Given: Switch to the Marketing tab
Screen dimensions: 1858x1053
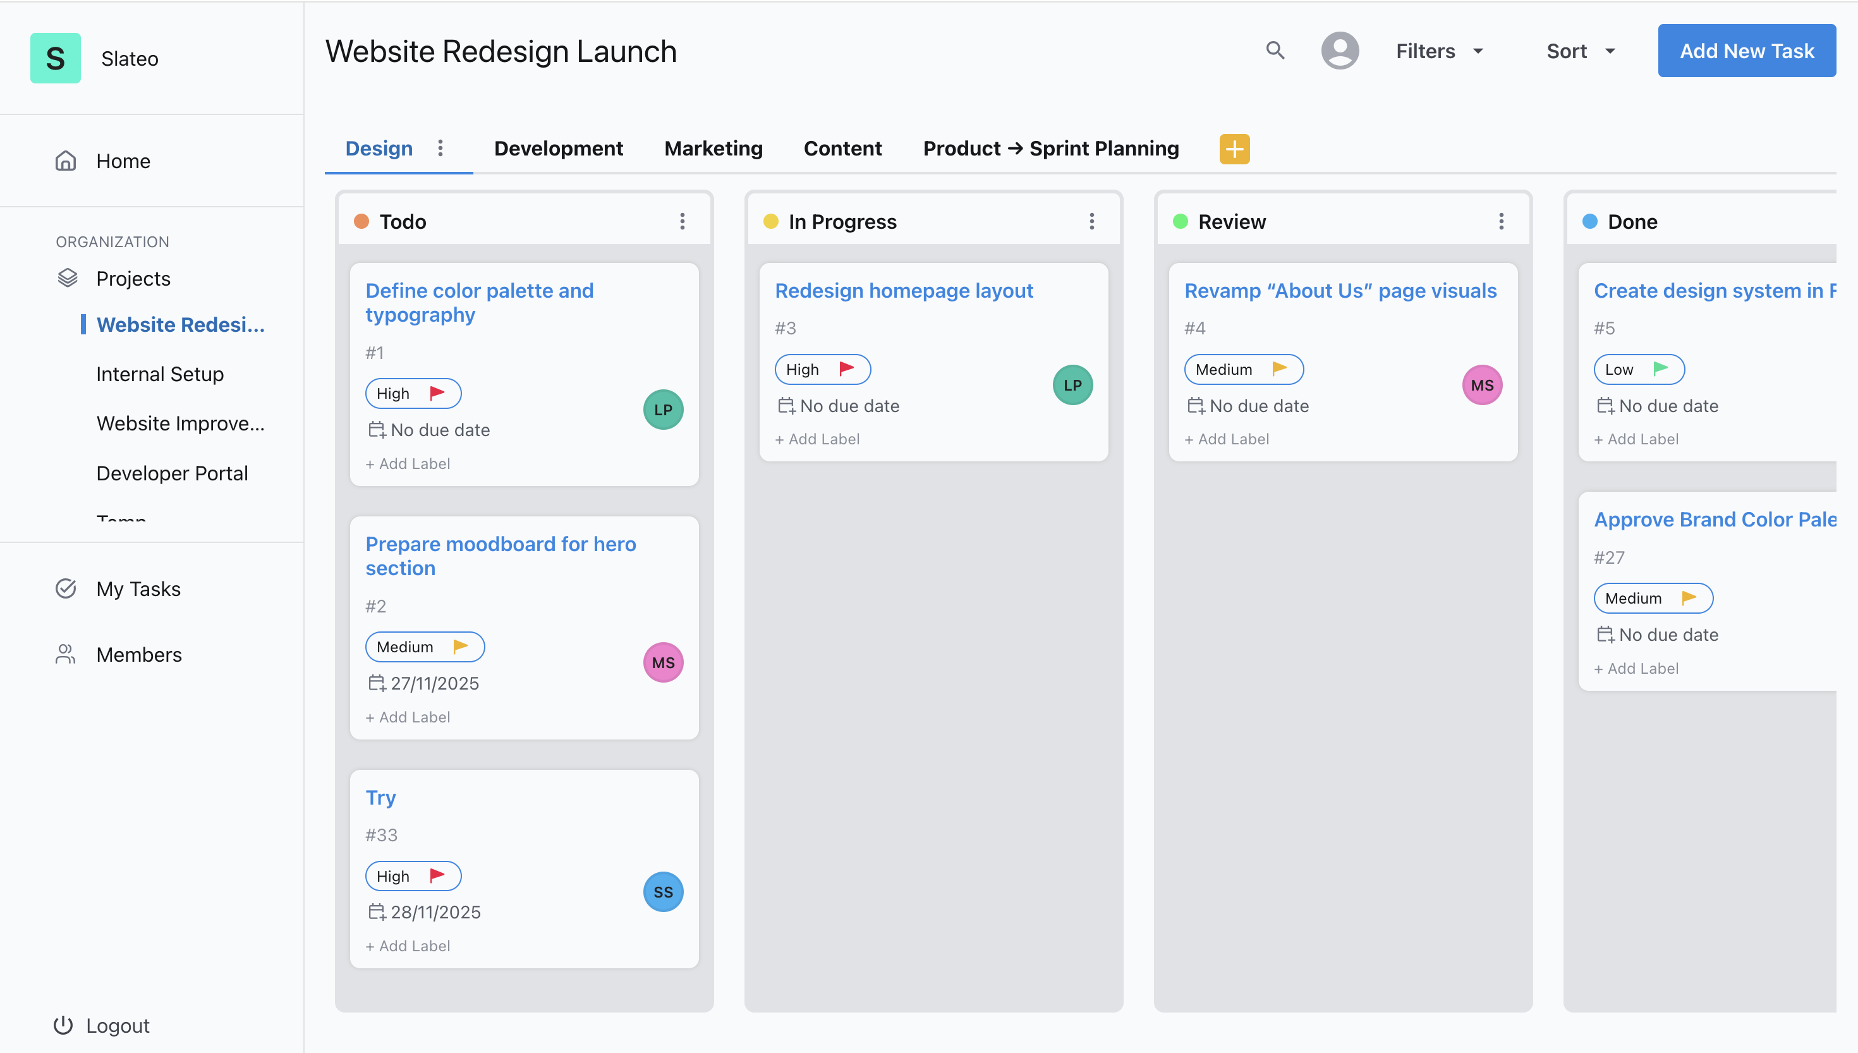Looking at the screenshot, I should pyautogui.click(x=713, y=149).
